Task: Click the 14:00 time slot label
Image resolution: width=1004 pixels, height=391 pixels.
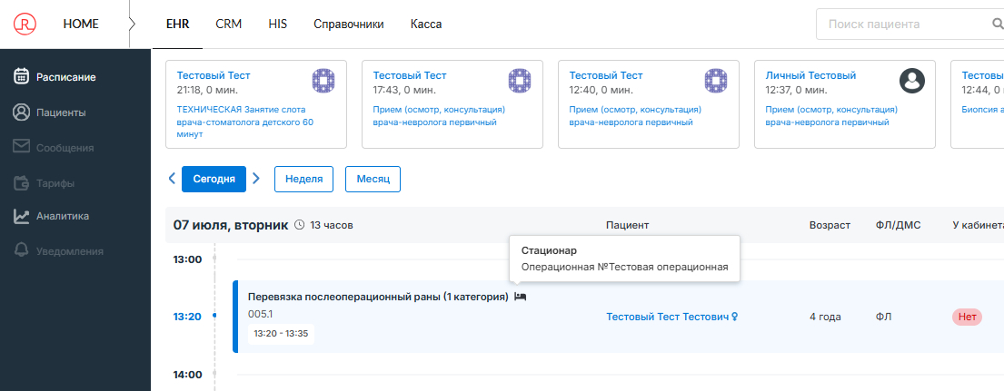Action: point(187,375)
